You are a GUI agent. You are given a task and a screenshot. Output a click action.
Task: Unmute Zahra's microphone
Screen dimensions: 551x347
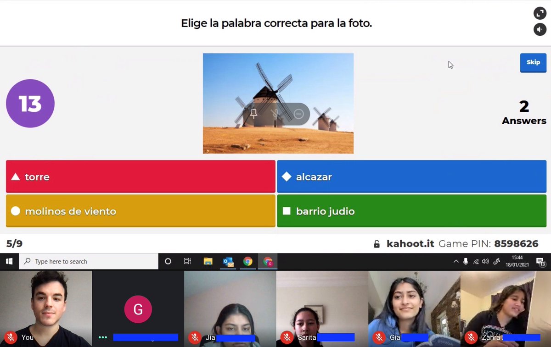(x=471, y=337)
